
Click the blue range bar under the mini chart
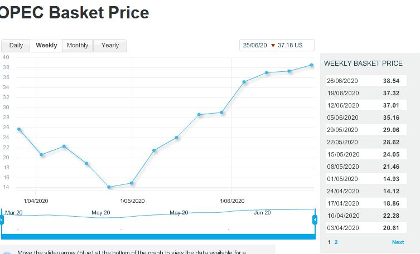tap(158, 237)
